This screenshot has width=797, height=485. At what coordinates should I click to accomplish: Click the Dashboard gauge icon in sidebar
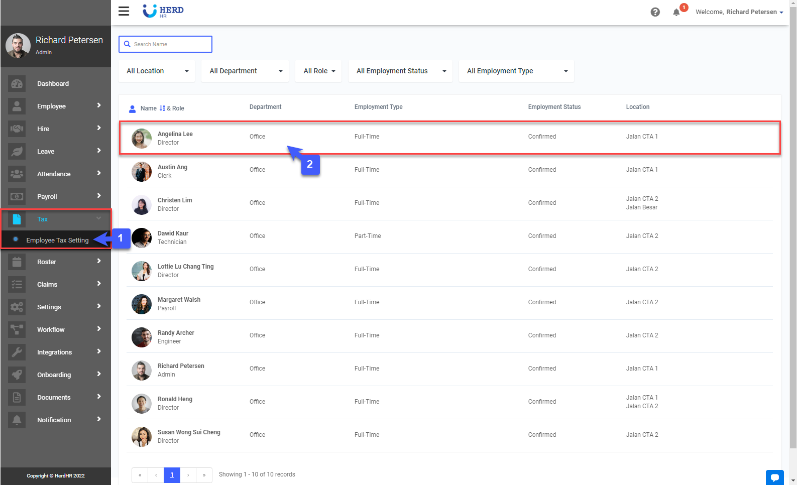tap(17, 84)
